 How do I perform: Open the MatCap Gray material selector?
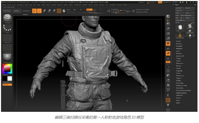[x=7, y=58]
